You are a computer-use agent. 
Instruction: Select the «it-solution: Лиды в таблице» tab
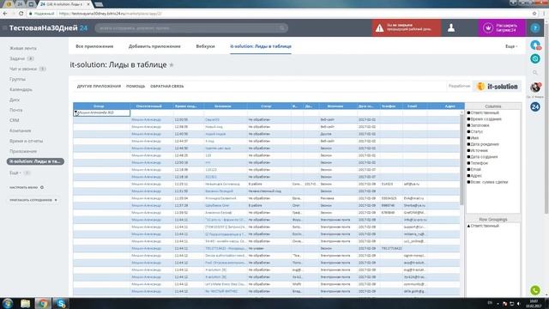click(261, 46)
